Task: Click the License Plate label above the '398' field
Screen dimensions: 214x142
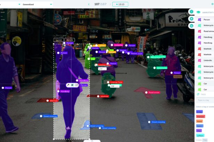Action: (x=116, y=82)
